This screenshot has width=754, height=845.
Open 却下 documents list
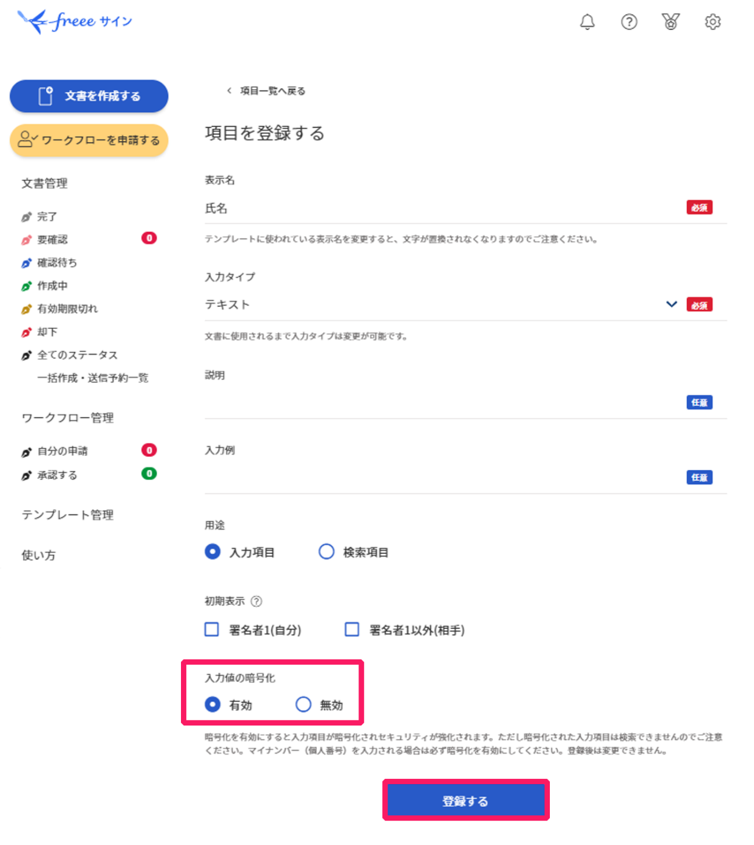(x=48, y=332)
